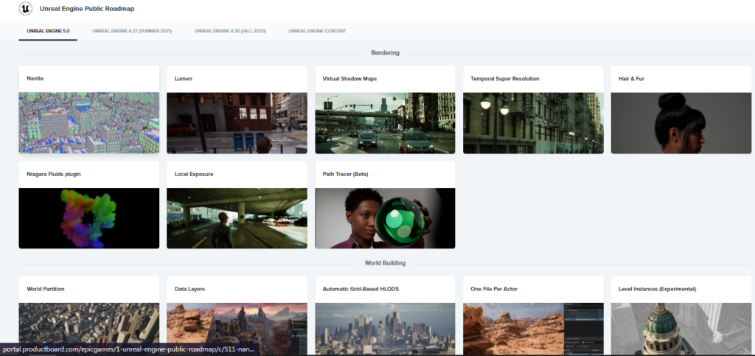Open the Data Layers card title
The image size is (755, 356).
191,289
